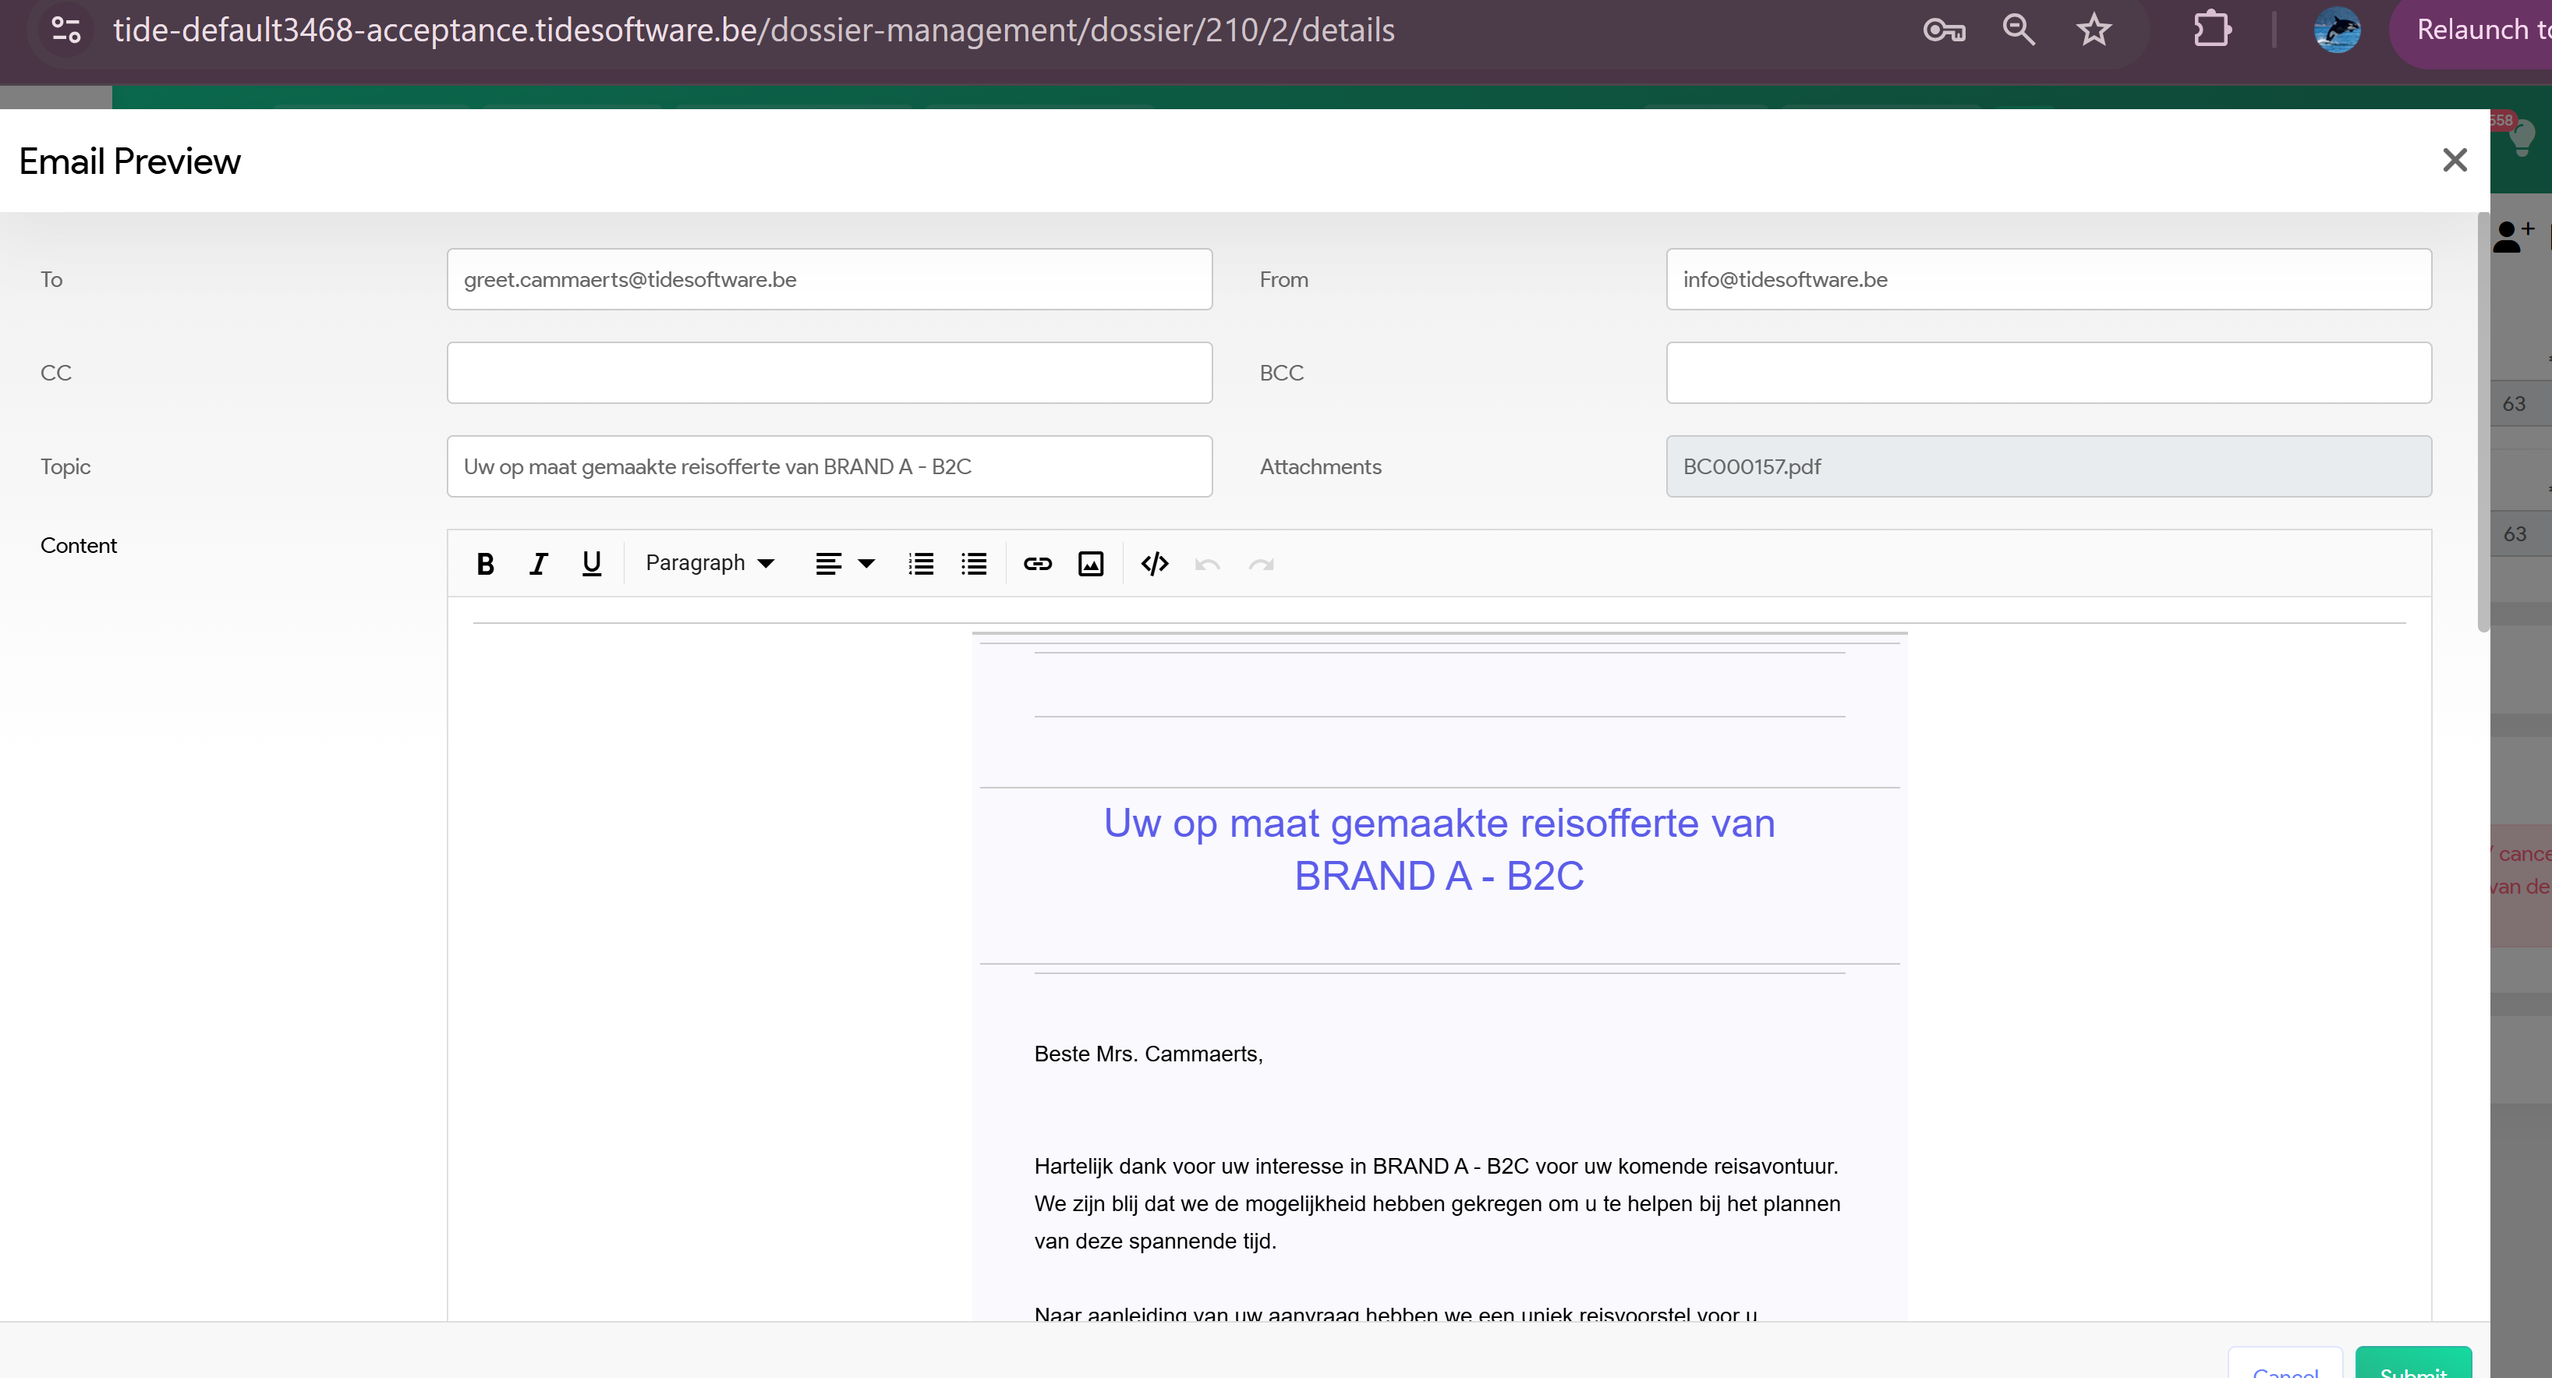
Task: Toggle italic formatting in the editor
Action: click(538, 564)
